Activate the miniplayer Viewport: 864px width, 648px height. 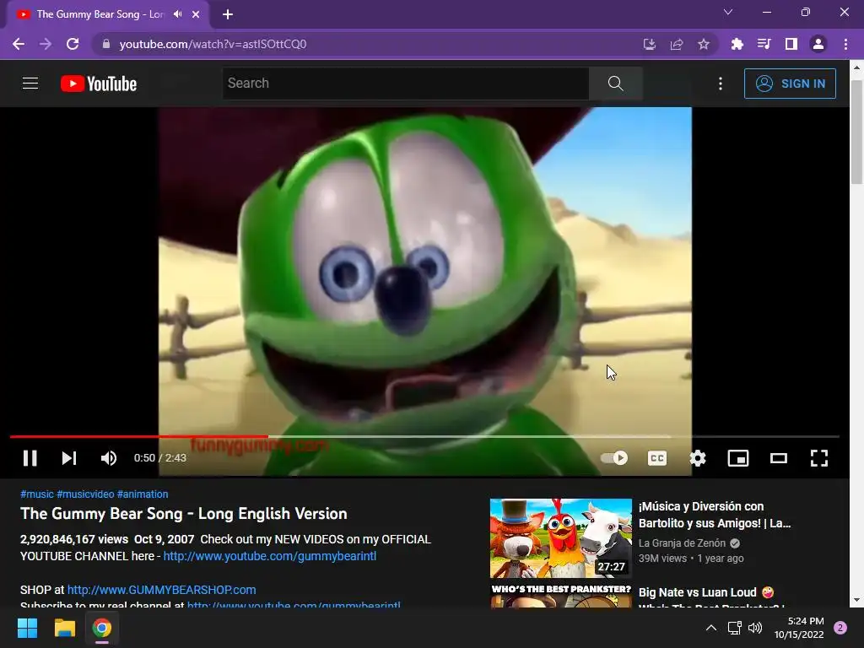737,458
